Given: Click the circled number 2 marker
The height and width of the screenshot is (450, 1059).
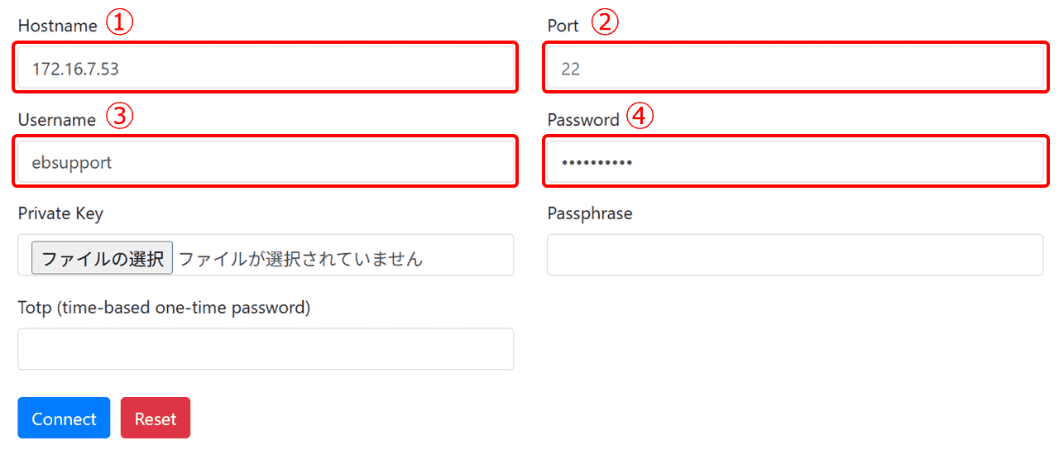Looking at the screenshot, I should [606, 23].
